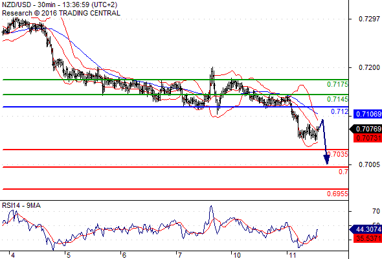This screenshot has height=259, width=382.
Task: Click the black 0.70769 current price tag
Action: (x=366, y=129)
